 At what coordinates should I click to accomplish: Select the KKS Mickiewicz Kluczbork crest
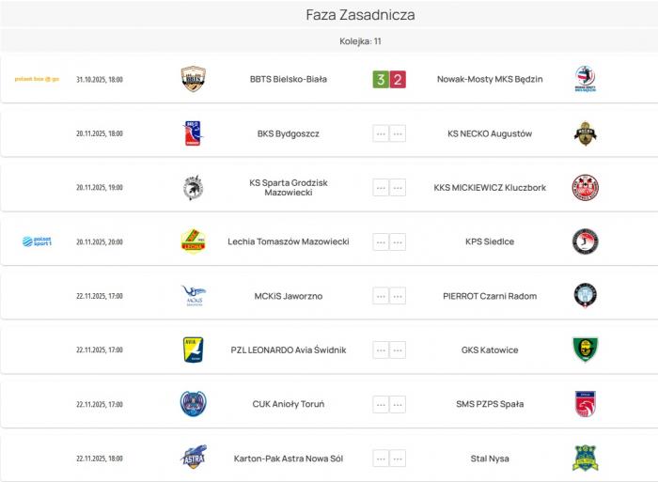(x=586, y=188)
